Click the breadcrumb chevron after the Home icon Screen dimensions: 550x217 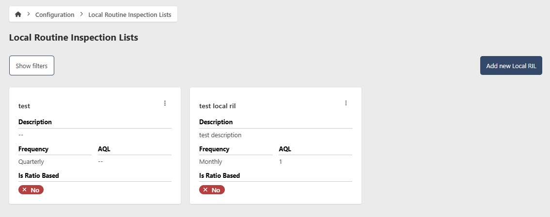click(29, 14)
